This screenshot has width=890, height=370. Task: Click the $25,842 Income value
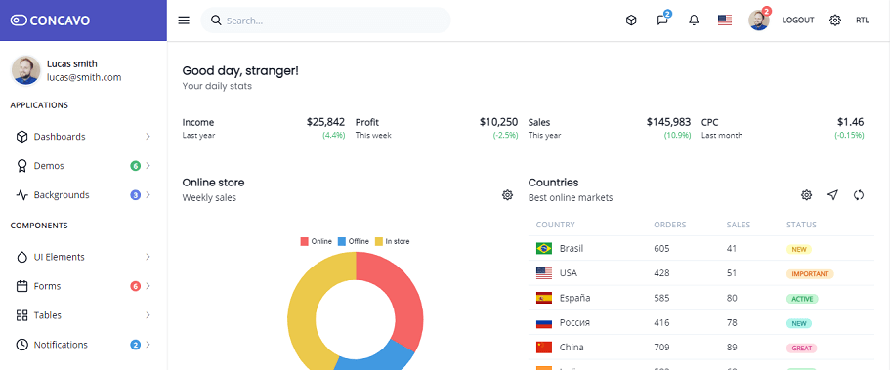(x=325, y=122)
